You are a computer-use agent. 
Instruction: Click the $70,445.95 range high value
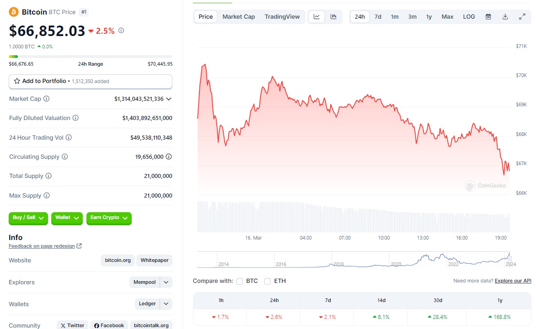160,64
